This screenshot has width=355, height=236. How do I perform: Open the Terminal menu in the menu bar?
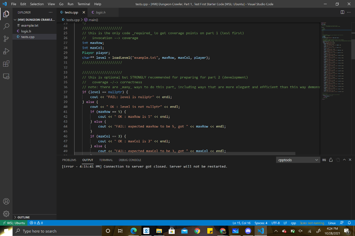[84, 4]
